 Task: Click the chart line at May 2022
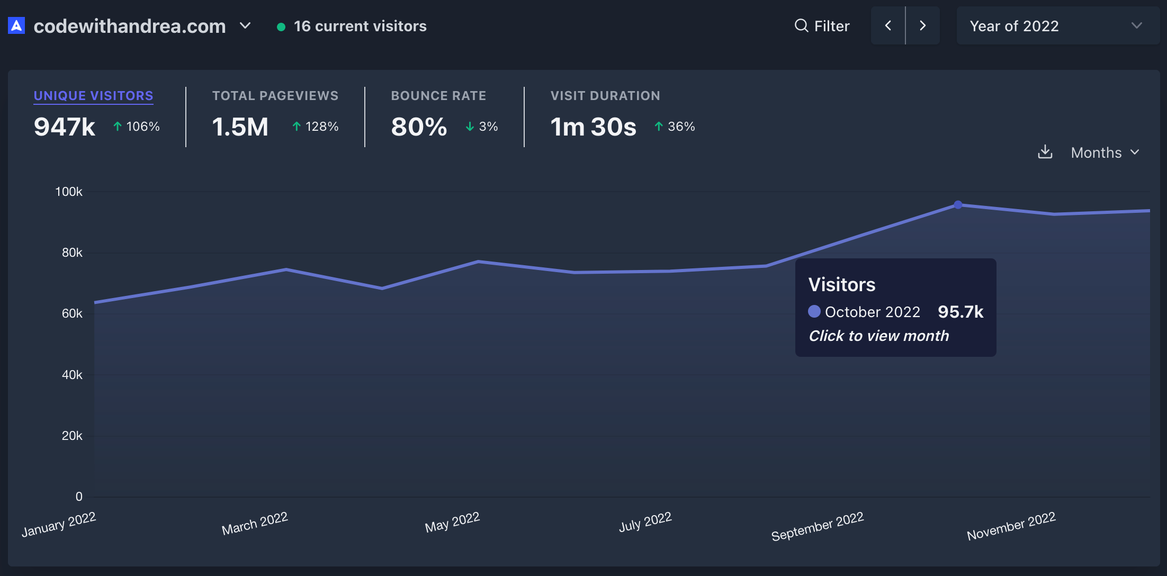click(477, 261)
